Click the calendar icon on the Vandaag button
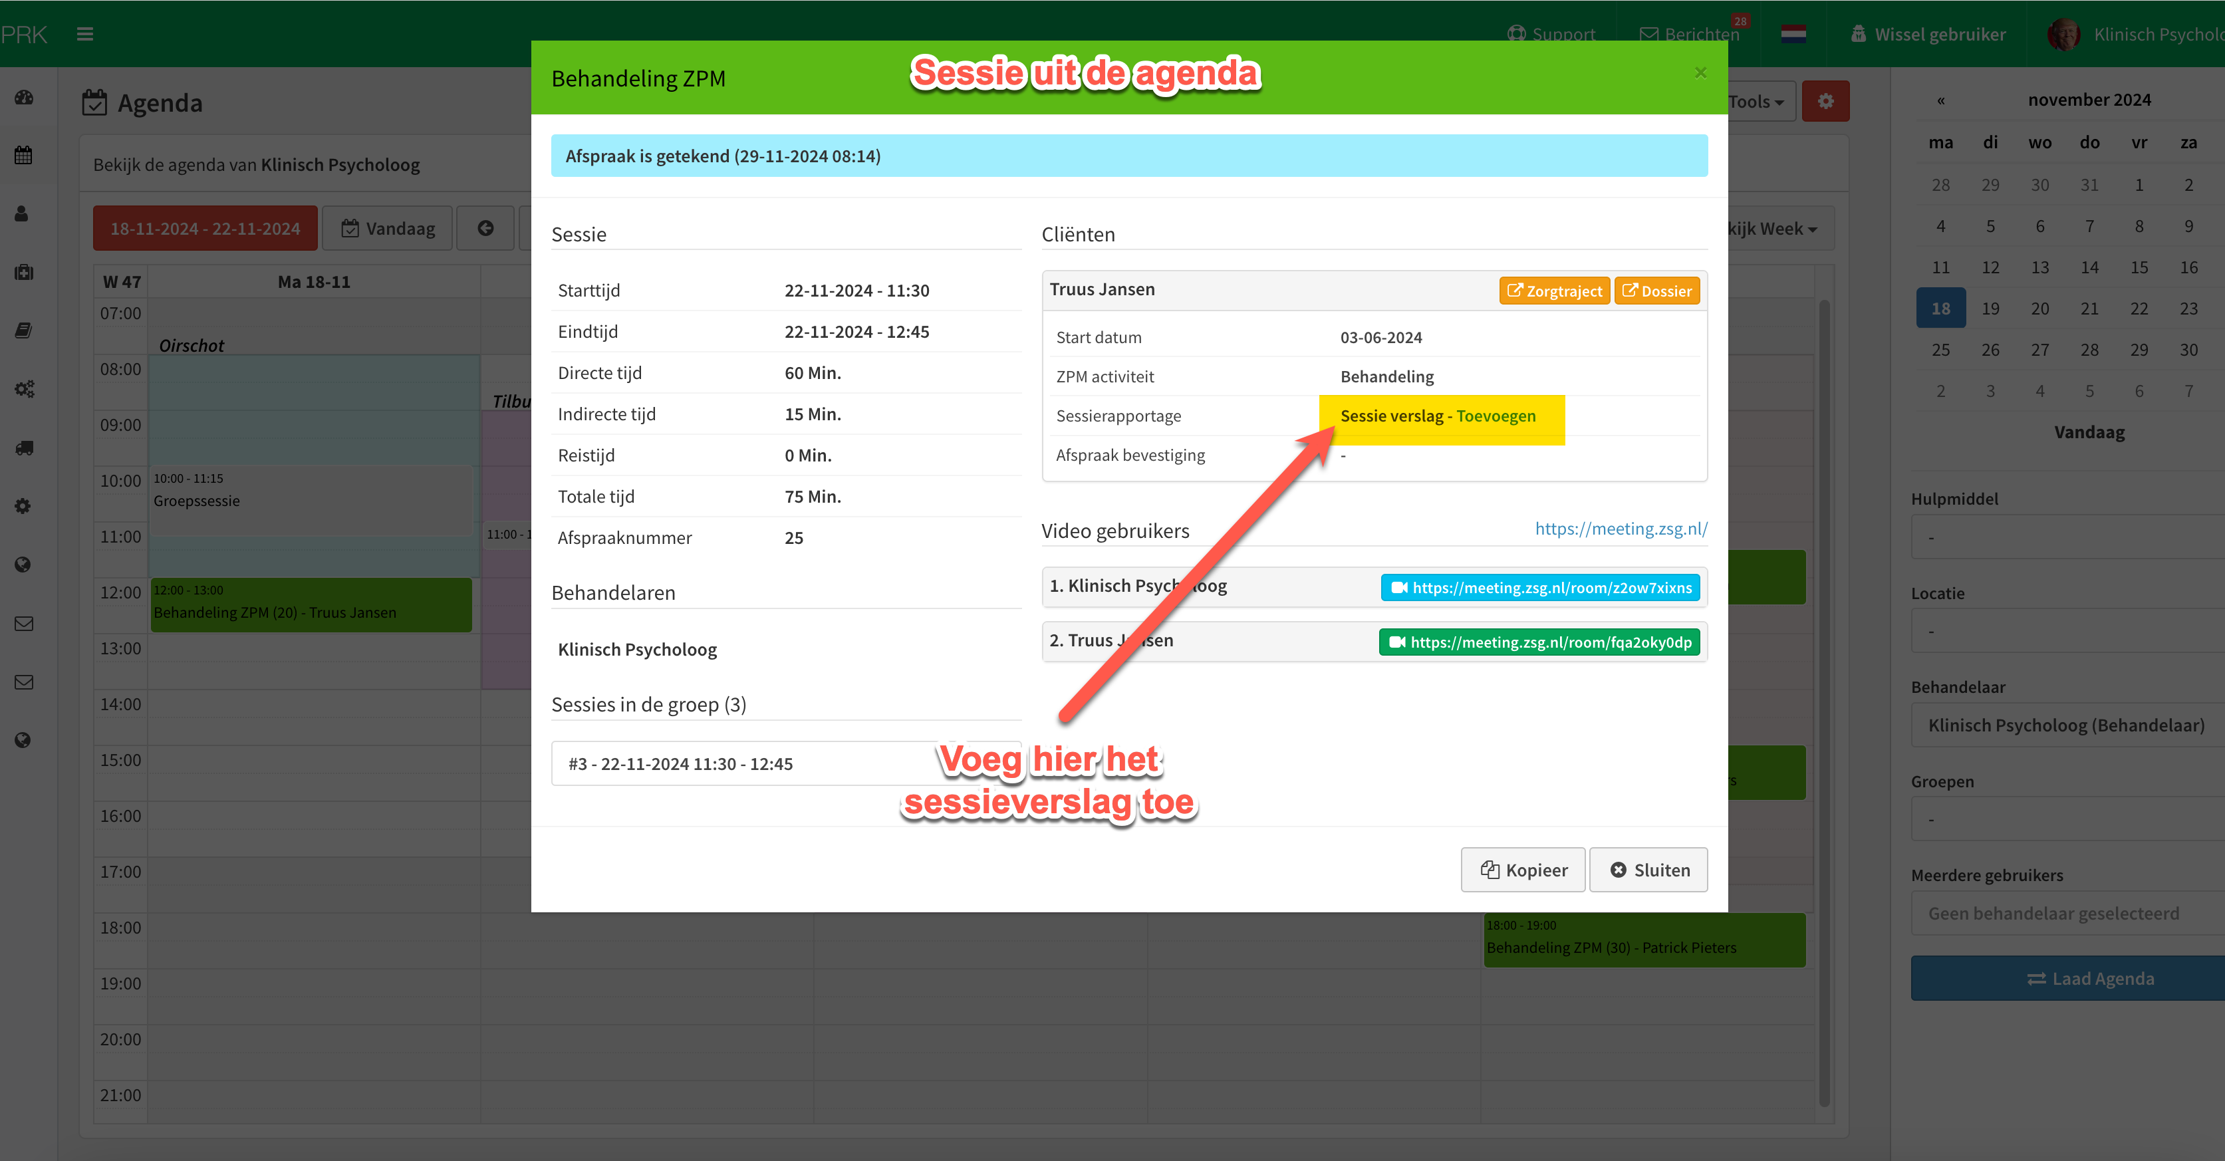 tap(350, 228)
